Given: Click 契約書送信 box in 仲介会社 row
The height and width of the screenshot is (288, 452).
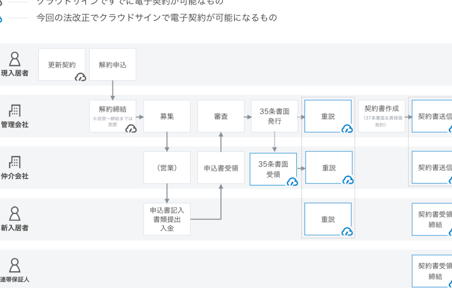Looking at the screenshot, I should point(432,168).
